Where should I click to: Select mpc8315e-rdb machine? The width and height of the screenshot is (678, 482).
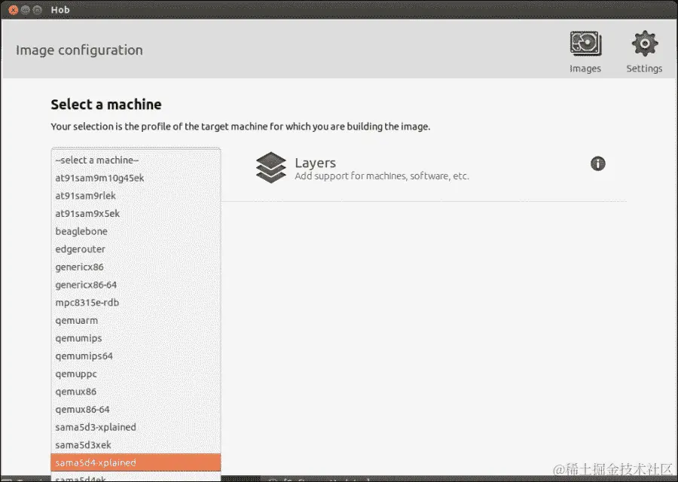click(136, 303)
